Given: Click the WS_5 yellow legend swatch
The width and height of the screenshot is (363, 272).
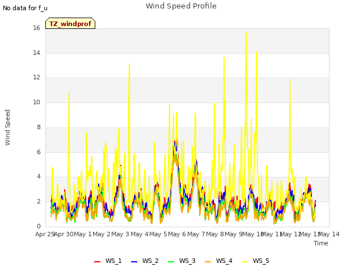Looking at the screenshot, I should 244,262.
